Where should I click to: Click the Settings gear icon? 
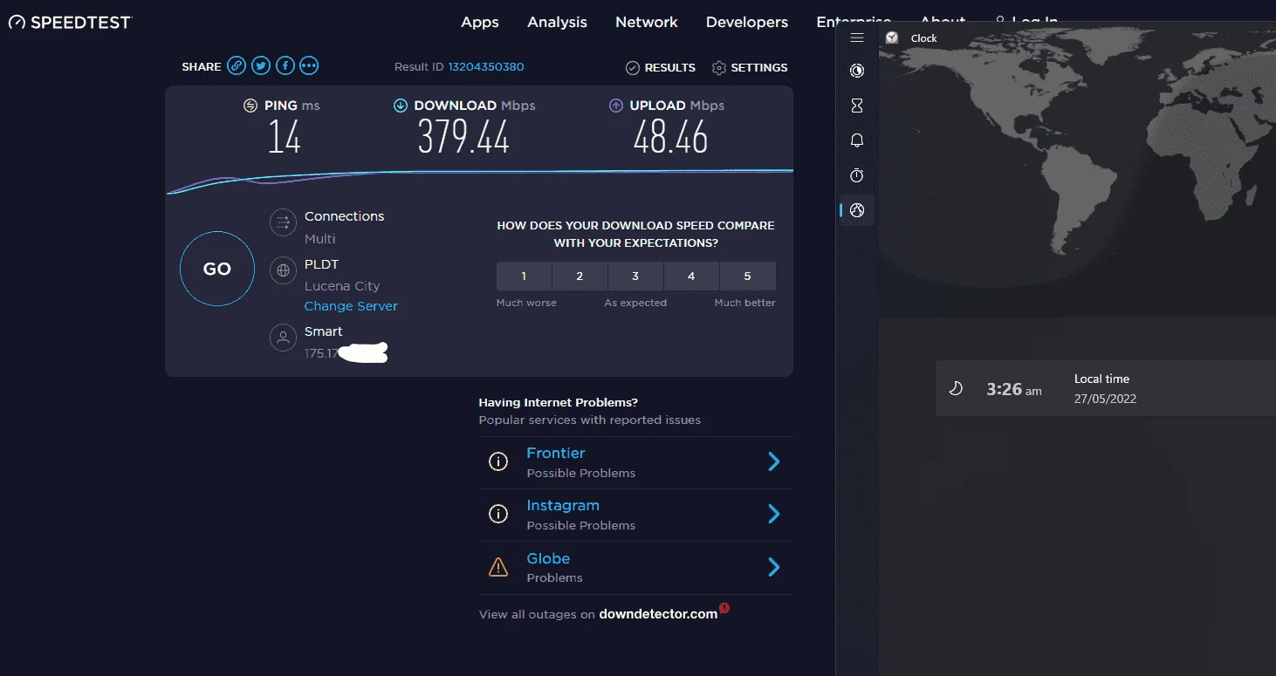point(719,68)
